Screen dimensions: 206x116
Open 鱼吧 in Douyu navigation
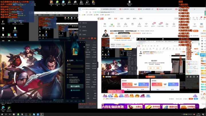(x=141, y=19)
